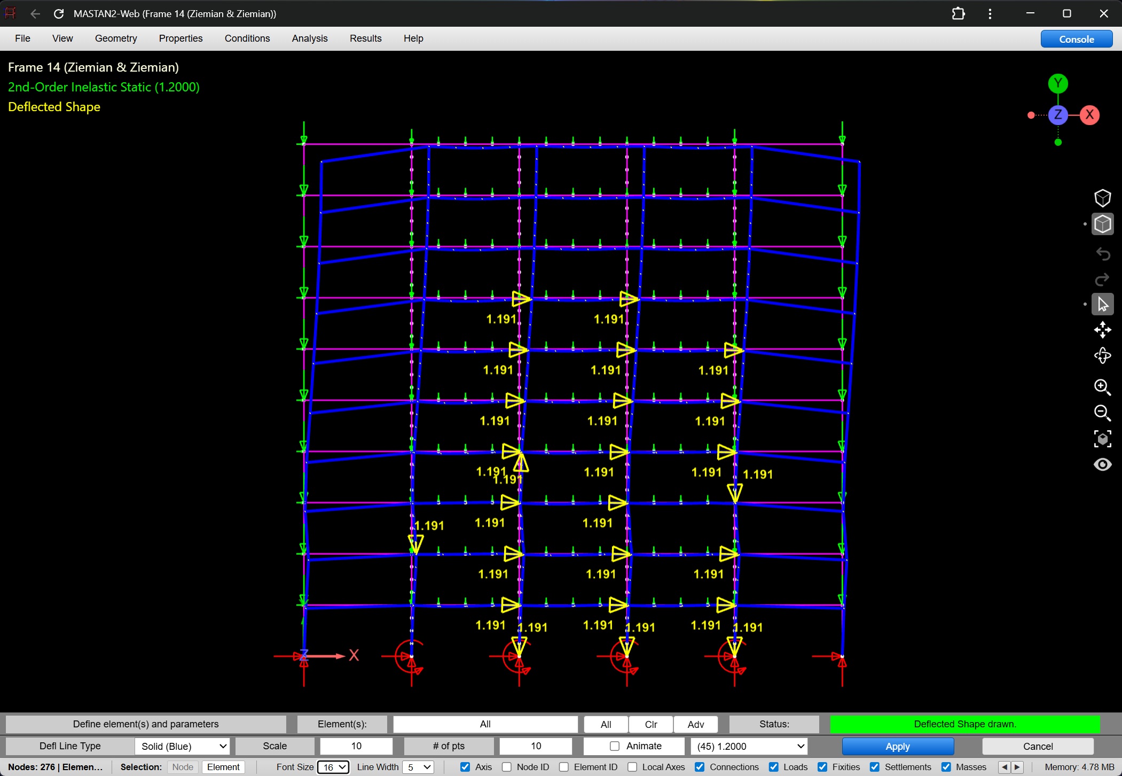Click the Apply button
The width and height of the screenshot is (1122, 776).
click(897, 746)
